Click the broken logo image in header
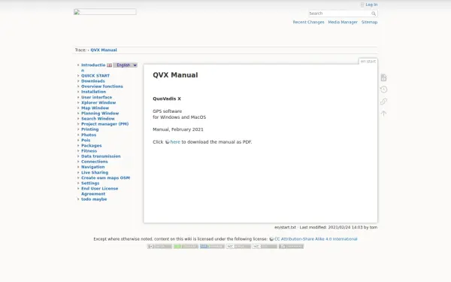Screen dimensions: 451x282 [104, 12]
